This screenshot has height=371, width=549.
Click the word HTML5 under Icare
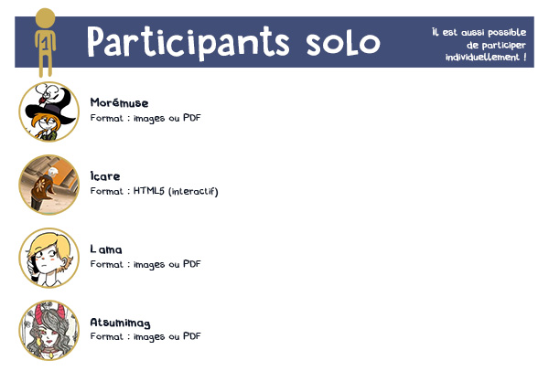[149, 191]
